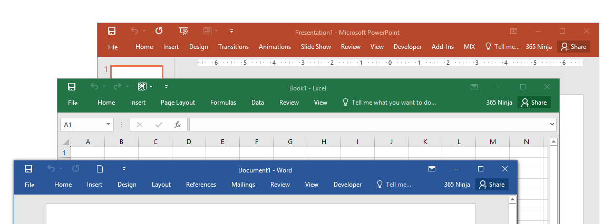613x224 pixels.
Task: Click Word vertical scrollbar up arrow
Action: point(513,200)
